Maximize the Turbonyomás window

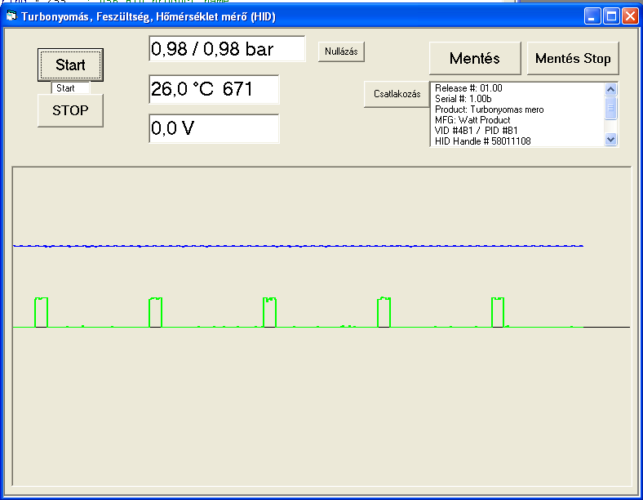tap(611, 16)
